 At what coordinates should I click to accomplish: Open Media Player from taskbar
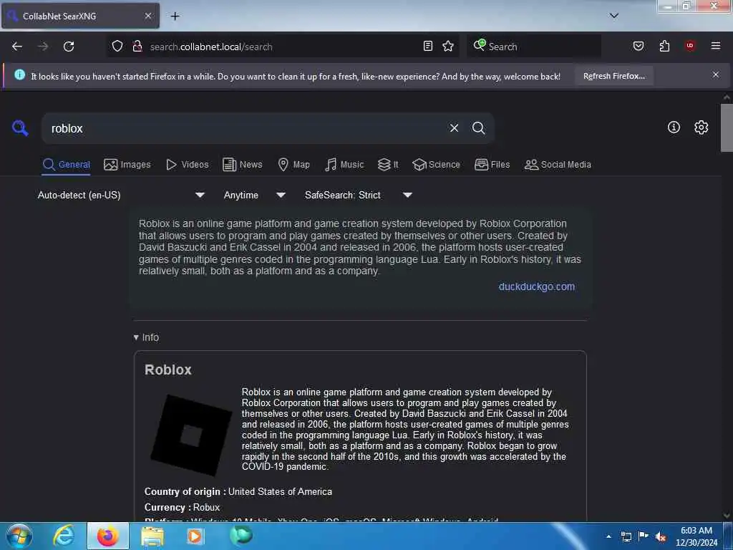pos(195,536)
